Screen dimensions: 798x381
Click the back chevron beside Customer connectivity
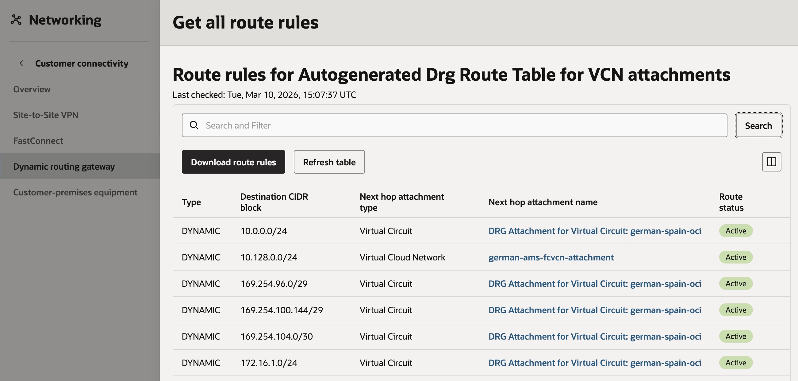pyautogui.click(x=21, y=63)
